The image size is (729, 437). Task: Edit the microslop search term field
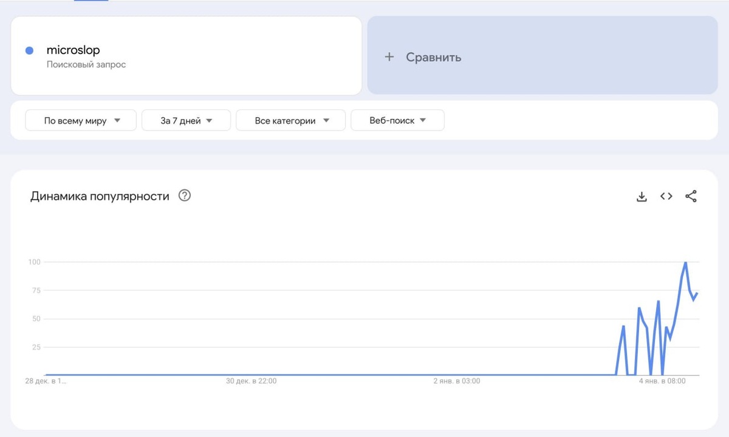[187, 56]
